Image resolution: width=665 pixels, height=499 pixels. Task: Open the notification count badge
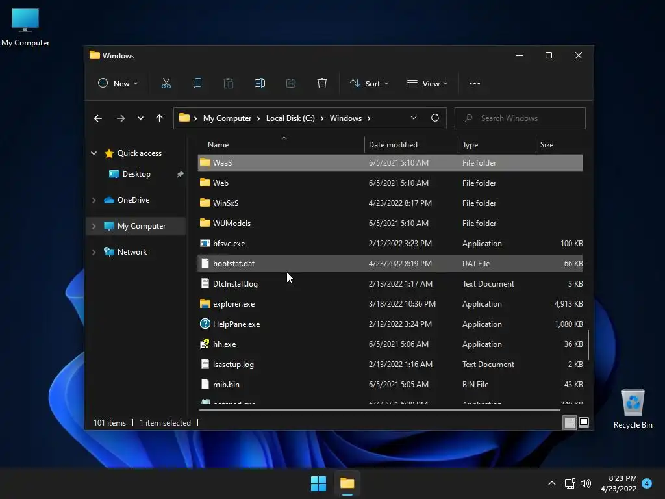[x=647, y=483]
